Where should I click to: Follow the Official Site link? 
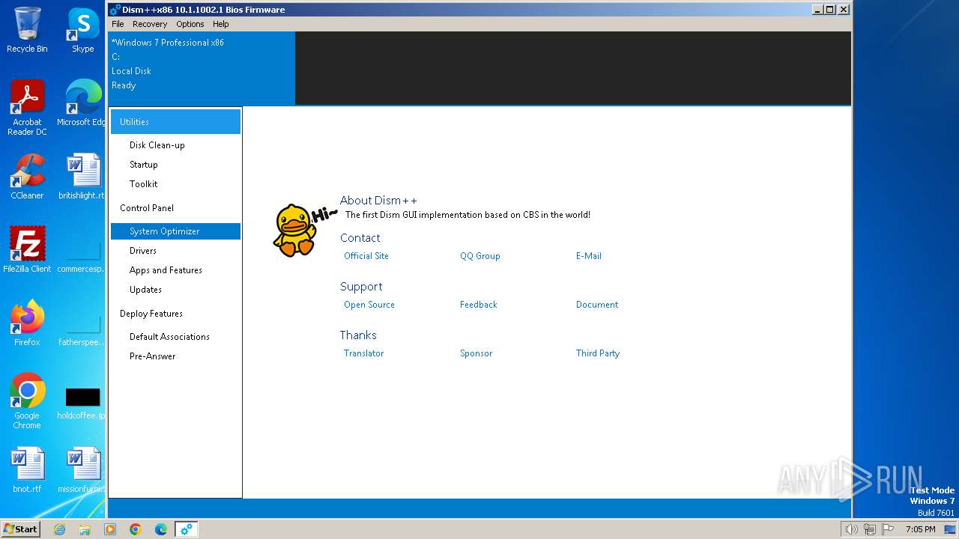coord(366,256)
